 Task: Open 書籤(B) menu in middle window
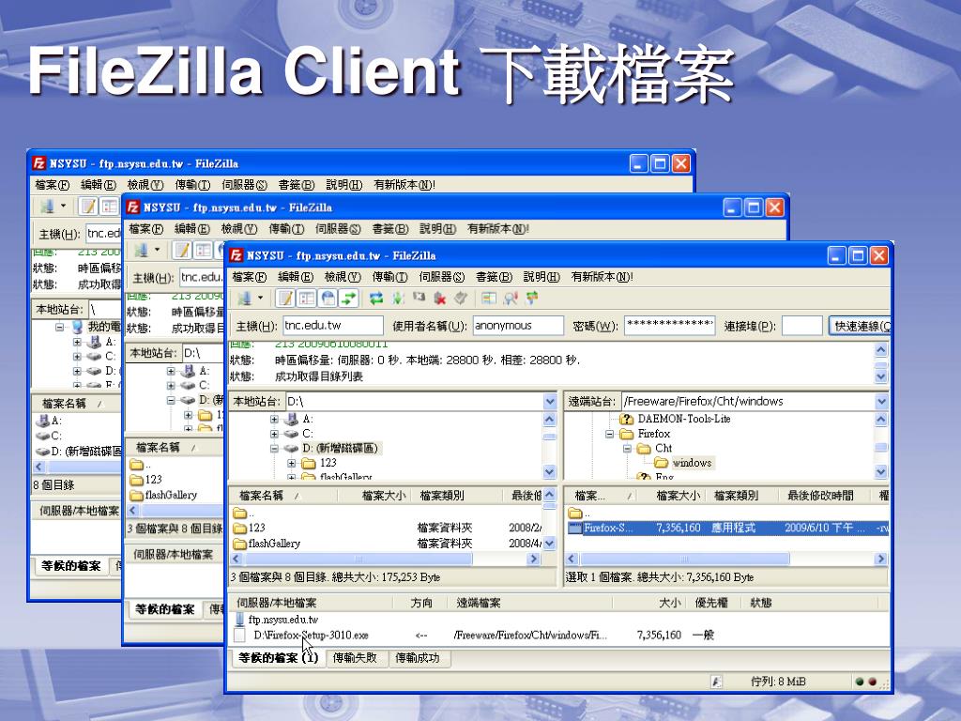coord(390,229)
